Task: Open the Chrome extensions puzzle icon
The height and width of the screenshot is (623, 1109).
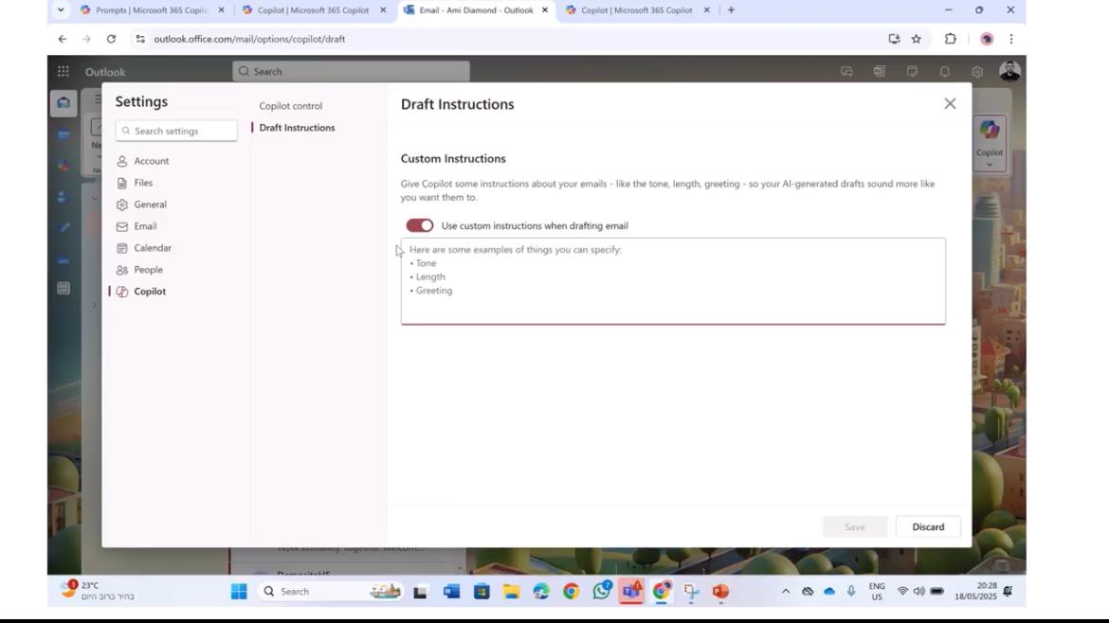Action: pyautogui.click(x=950, y=39)
